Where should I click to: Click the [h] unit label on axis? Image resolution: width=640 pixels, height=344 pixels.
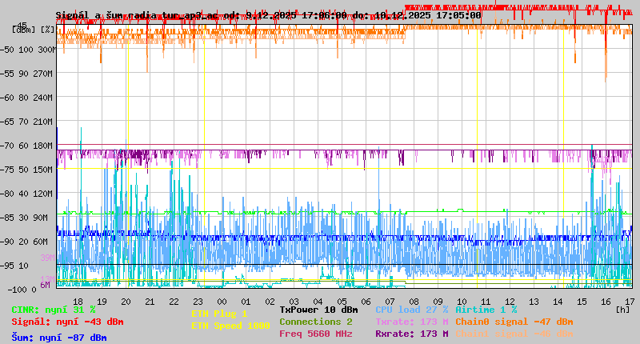pos(622,309)
